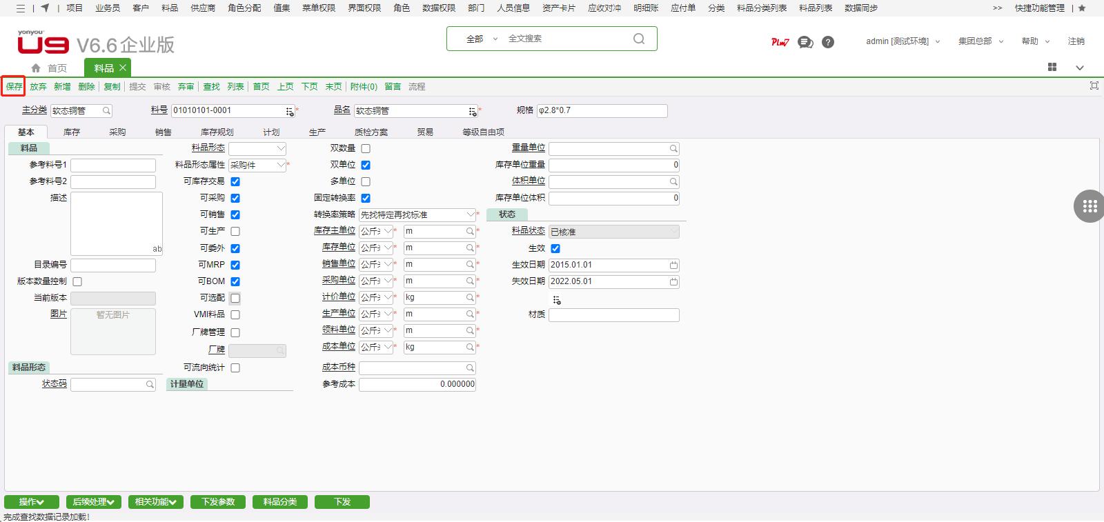Enable the 双数量 checkbox
1104x522 pixels.
(x=366, y=148)
